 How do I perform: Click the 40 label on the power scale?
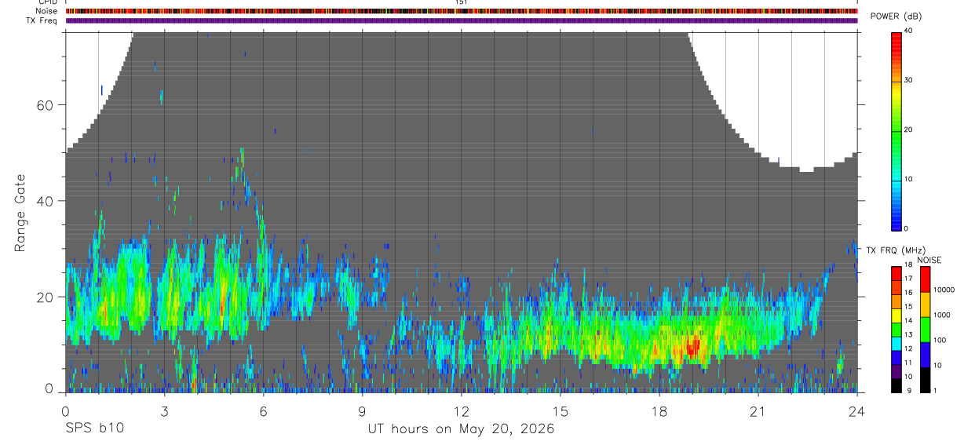(x=909, y=31)
